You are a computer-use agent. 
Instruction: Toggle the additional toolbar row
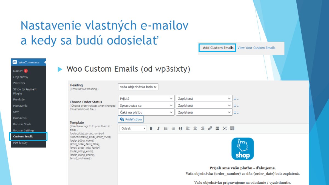tap(232, 128)
